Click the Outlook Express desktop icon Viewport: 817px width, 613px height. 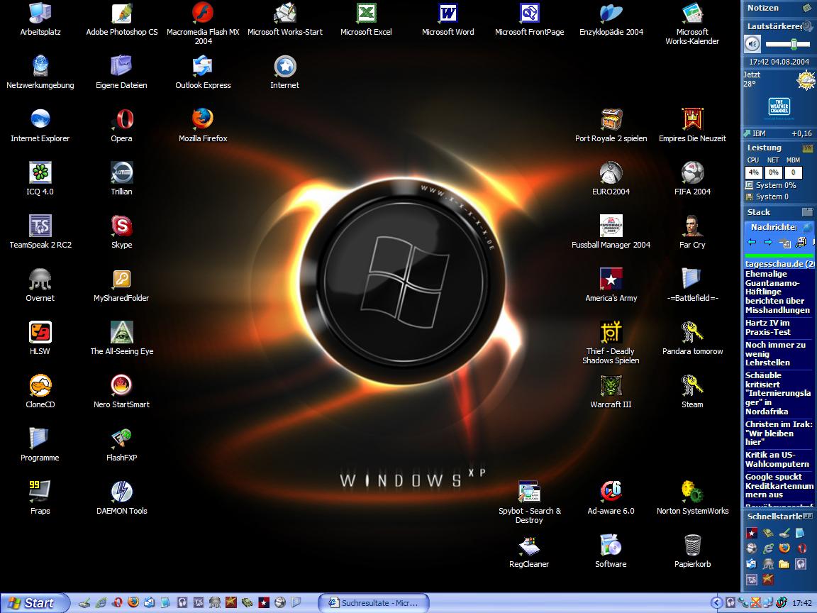[x=203, y=66]
